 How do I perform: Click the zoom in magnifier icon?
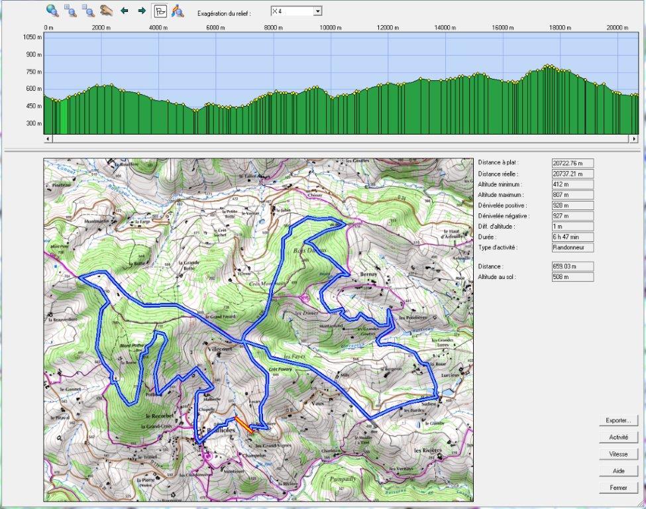coord(70,11)
